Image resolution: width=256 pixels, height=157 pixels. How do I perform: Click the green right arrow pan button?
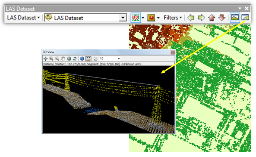point(202,18)
